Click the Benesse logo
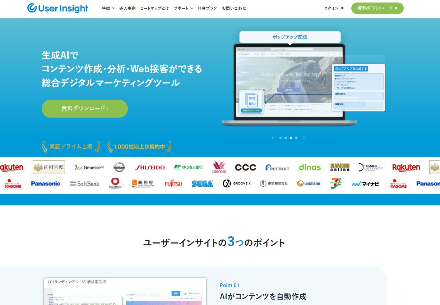 click(x=89, y=167)
